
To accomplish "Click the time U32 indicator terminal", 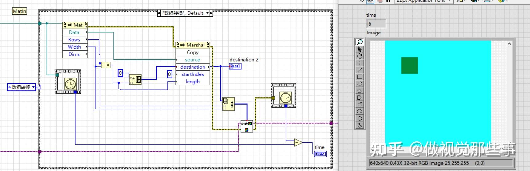I will [320, 154].
